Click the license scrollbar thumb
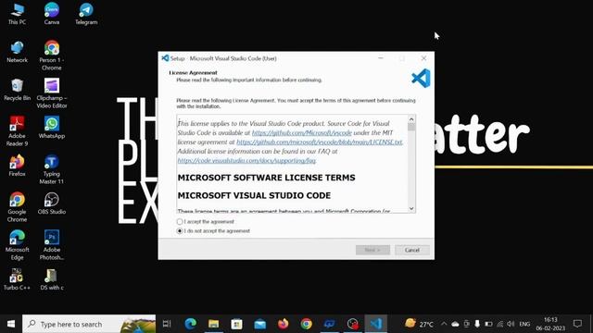 pyautogui.click(x=411, y=128)
